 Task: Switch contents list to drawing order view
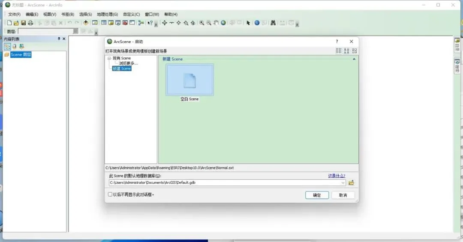7,46
